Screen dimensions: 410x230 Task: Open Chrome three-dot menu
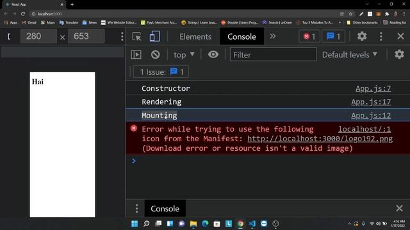click(404, 14)
